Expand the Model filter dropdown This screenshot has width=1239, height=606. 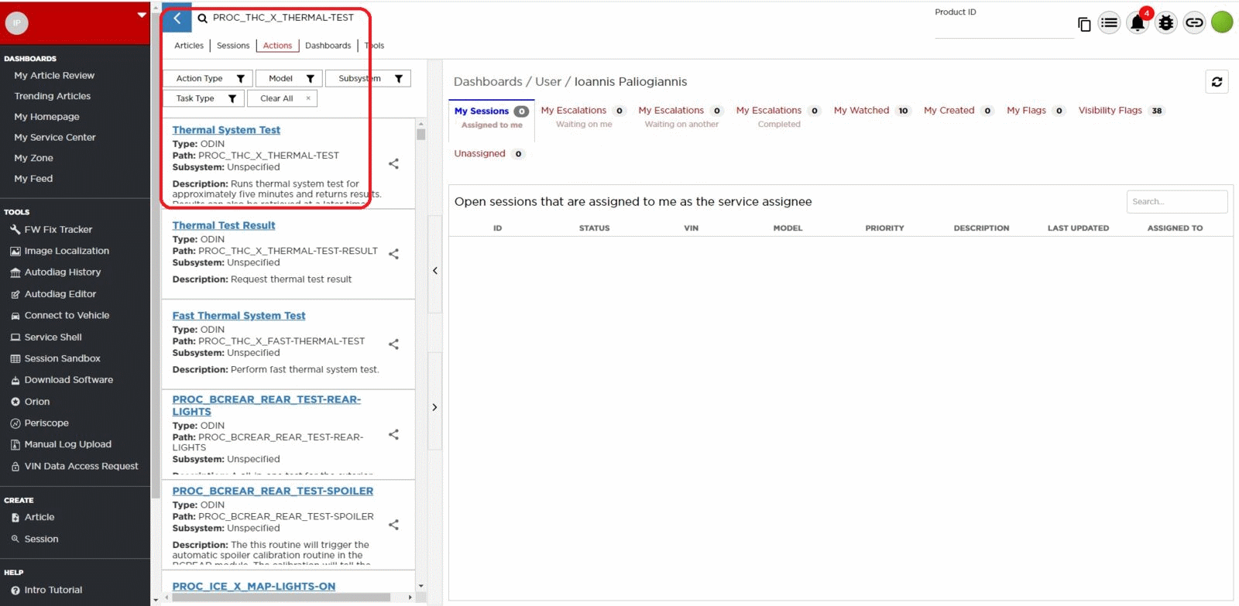tap(289, 79)
